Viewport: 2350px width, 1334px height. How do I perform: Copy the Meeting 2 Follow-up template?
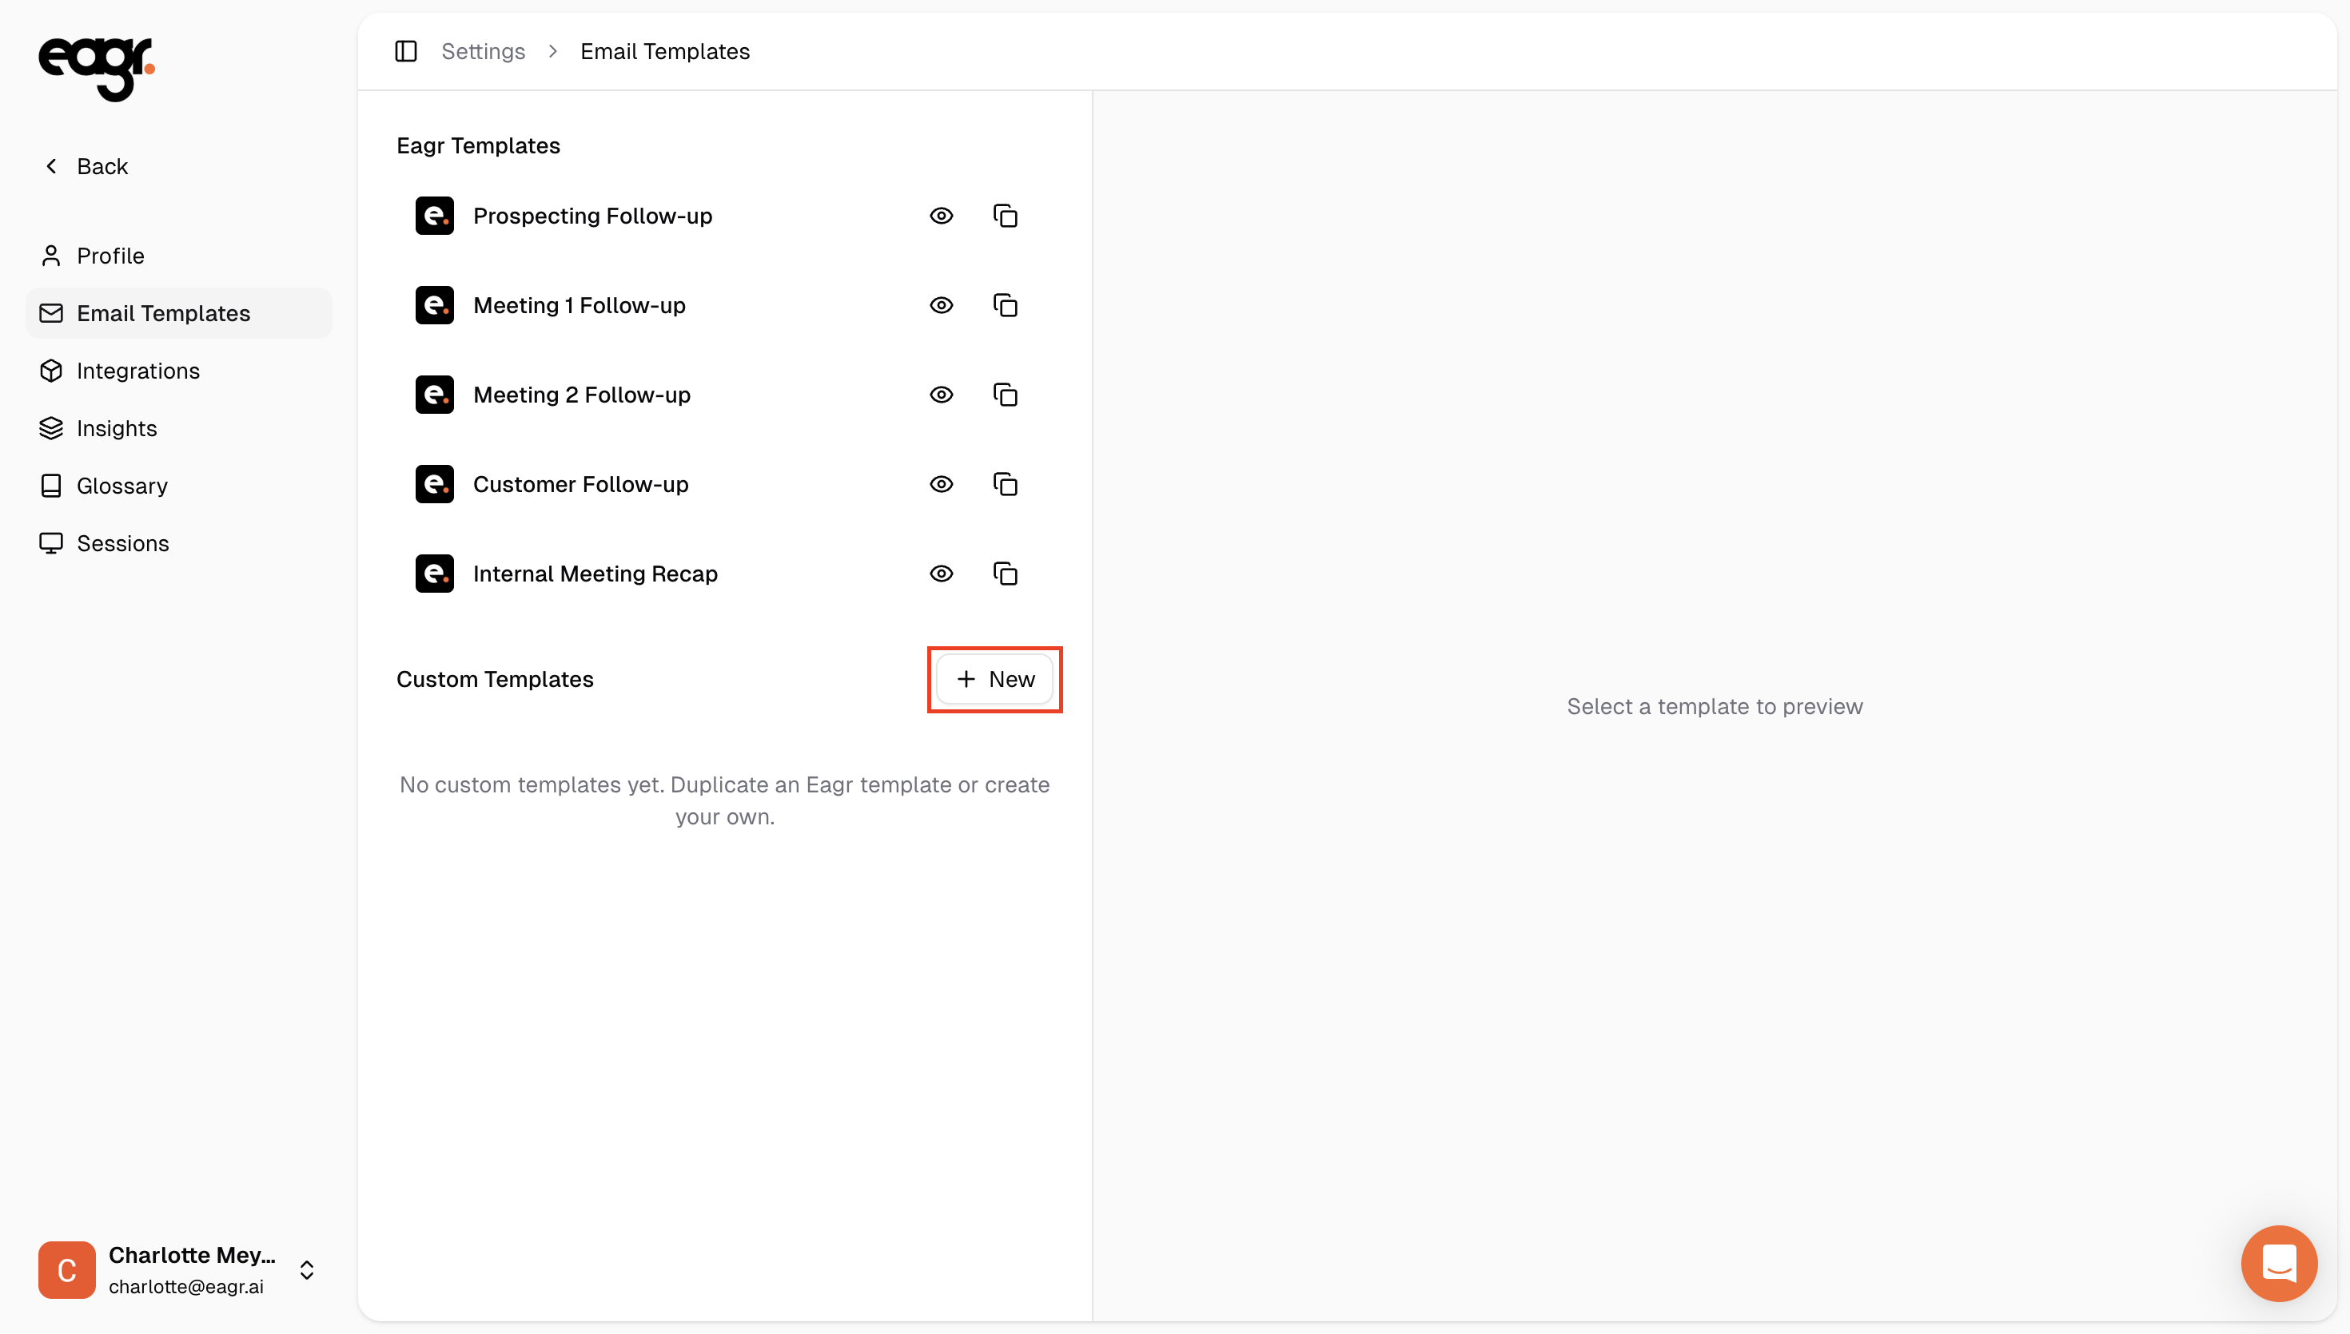tap(1006, 395)
